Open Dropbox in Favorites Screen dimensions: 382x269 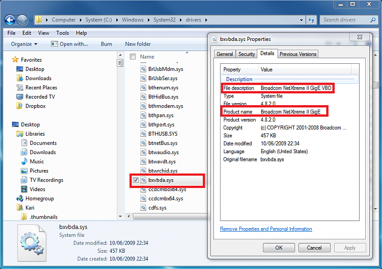(x=35, y=106)
